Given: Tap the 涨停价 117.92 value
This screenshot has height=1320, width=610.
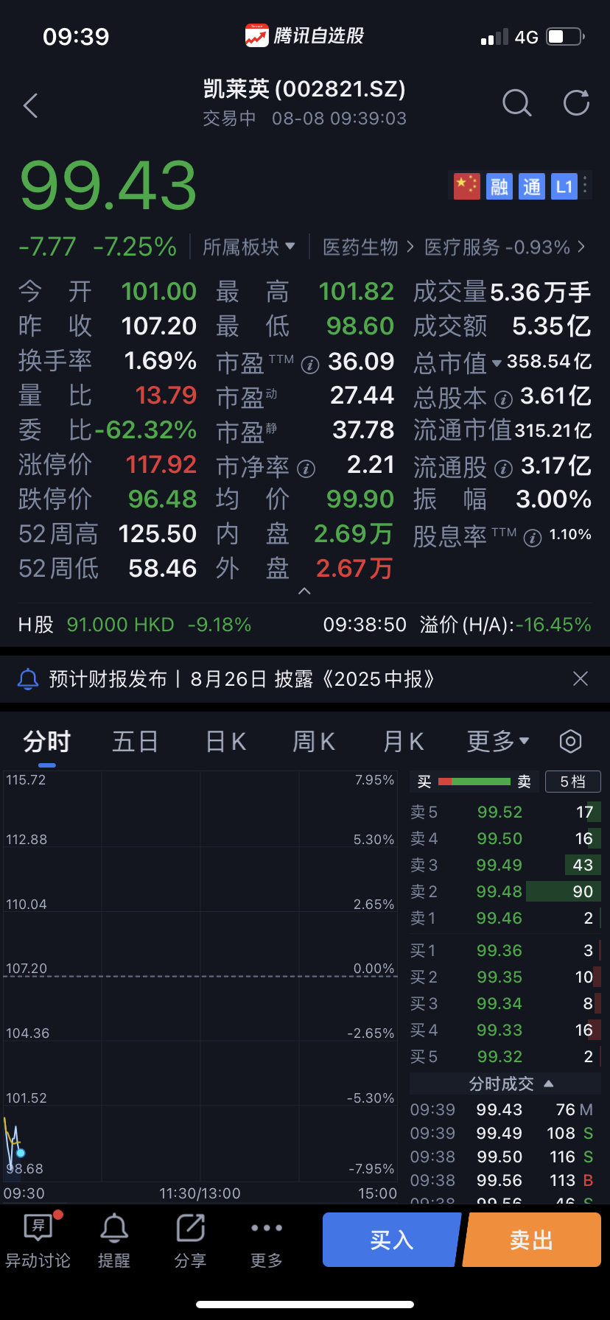Looking at the screenshot, I should coord(161,464).
